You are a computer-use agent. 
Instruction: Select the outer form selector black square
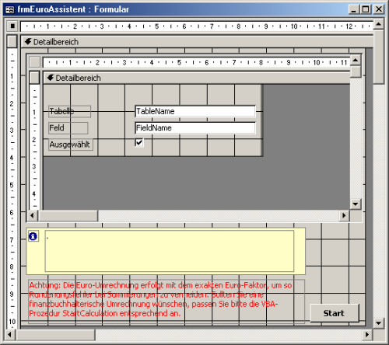click(12, 26)
